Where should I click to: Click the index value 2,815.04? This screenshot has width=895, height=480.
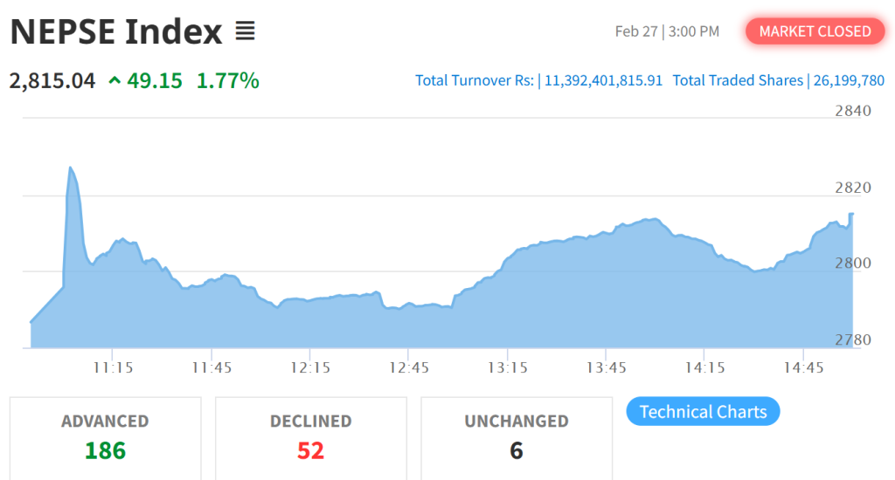coord(52,81)
